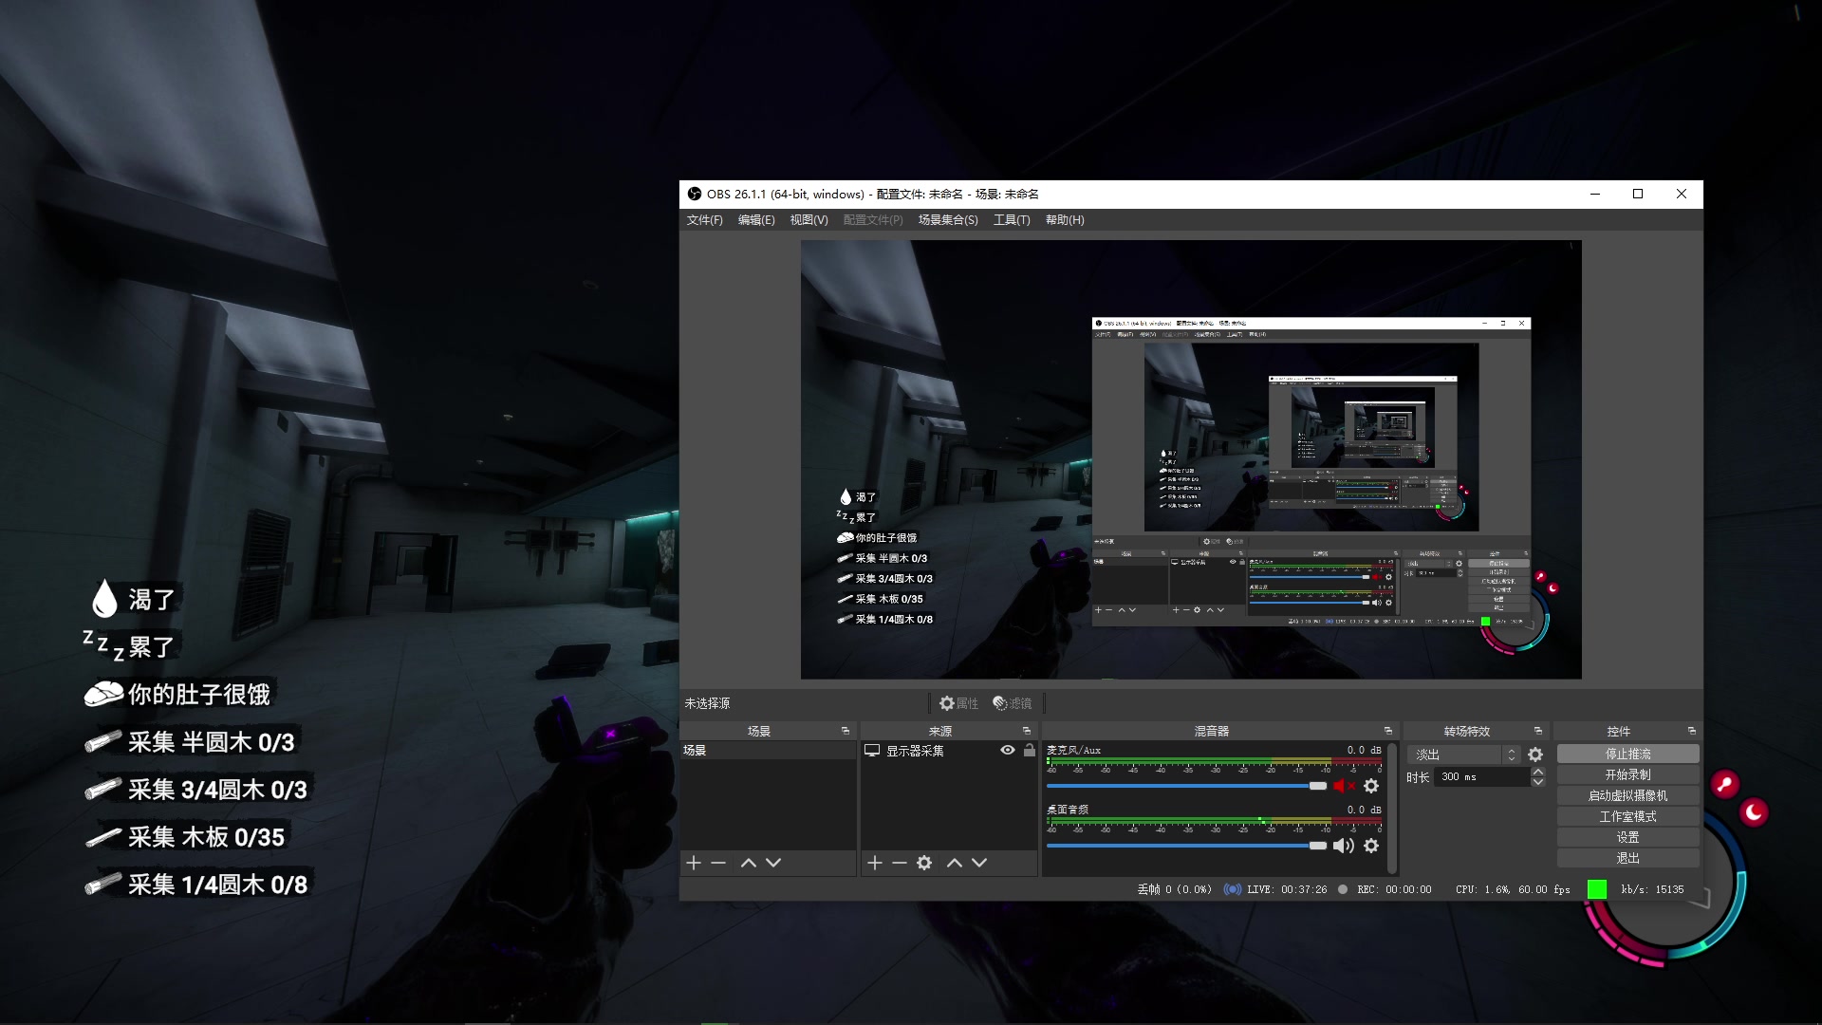Click the 麦克风/Aux mixer label
The width and height of the screenshot is (1822, 1025).
[1073, 750]
